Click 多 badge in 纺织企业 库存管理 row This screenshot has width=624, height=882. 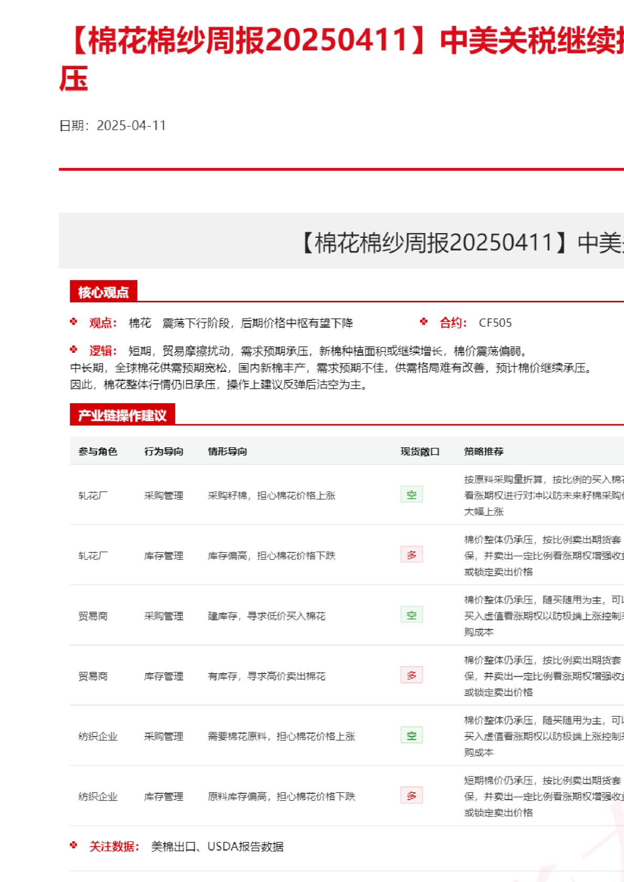point(411,796)
